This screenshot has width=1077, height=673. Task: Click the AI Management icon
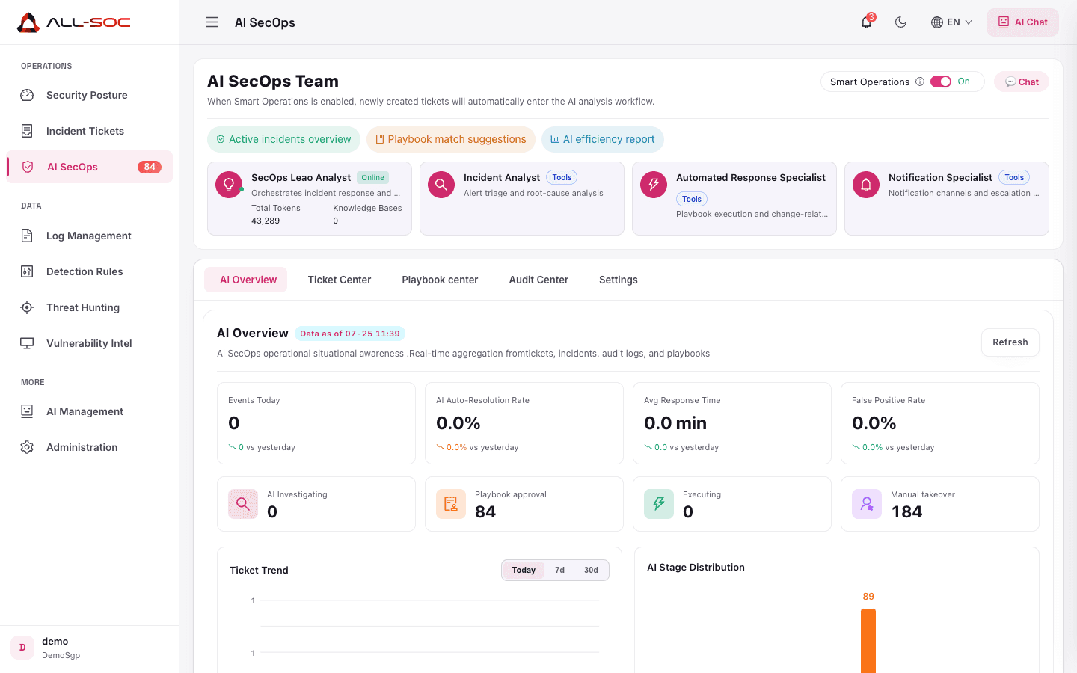(27, 411)
